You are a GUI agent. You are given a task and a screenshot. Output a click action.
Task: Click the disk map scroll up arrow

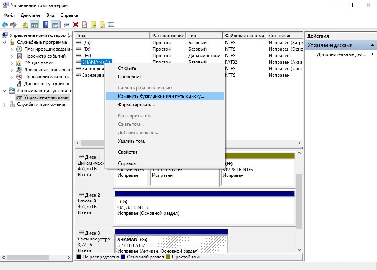[299, 153]
